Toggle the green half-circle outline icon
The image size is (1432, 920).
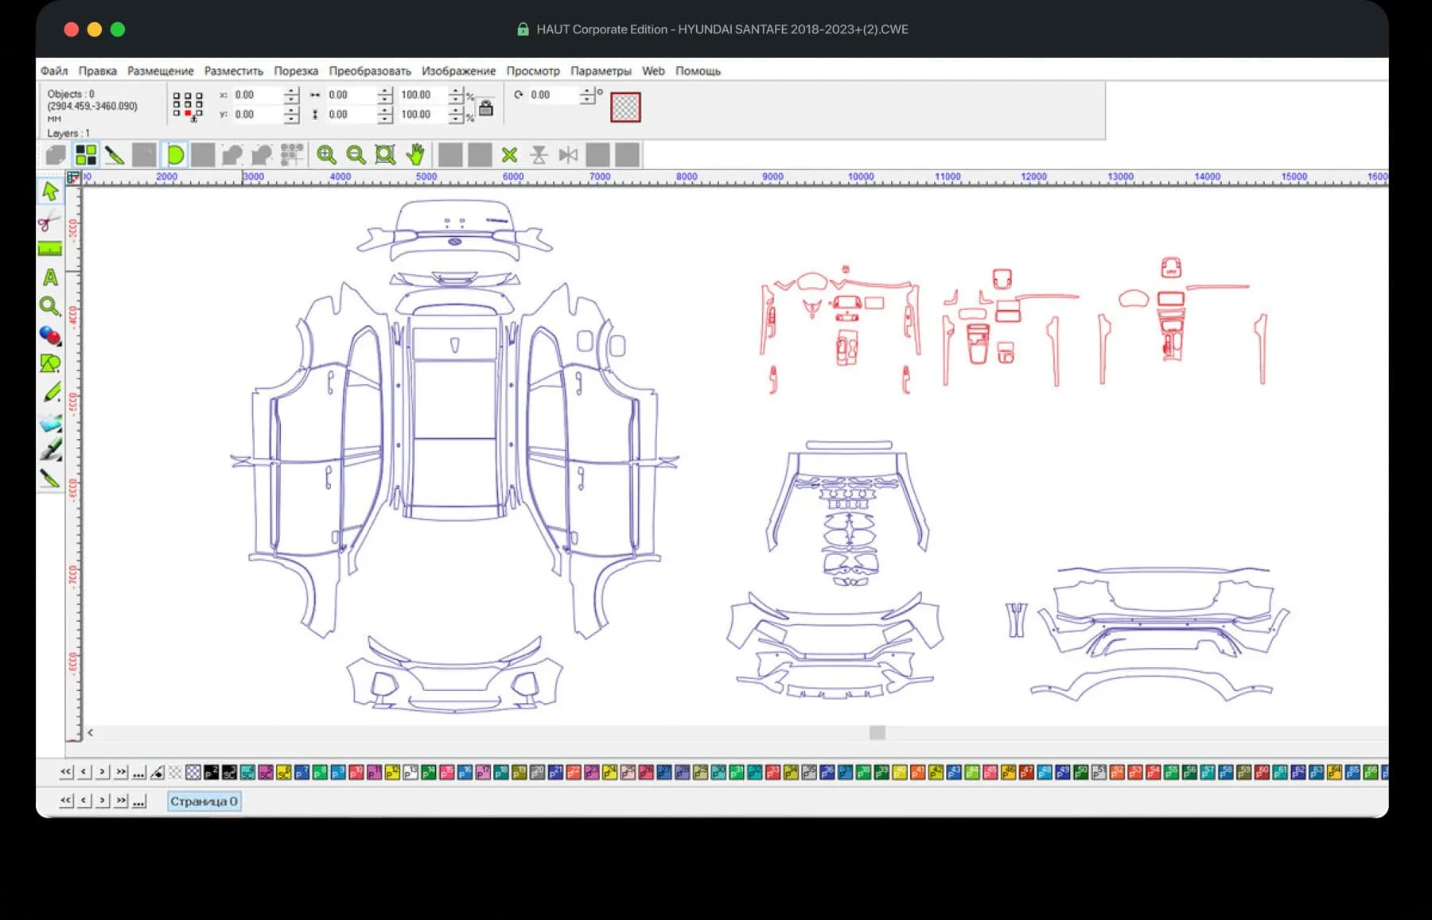pos(174,154)
